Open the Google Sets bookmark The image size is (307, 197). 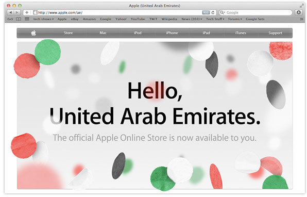255,19
